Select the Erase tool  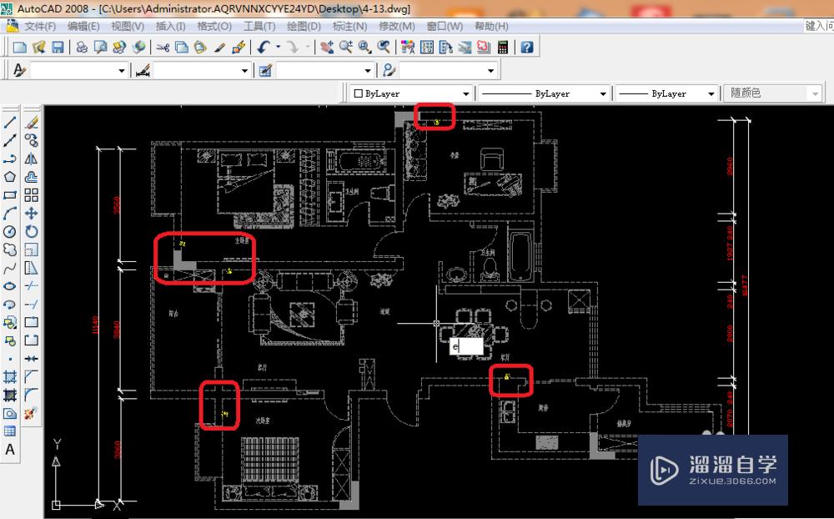(32, 123)
